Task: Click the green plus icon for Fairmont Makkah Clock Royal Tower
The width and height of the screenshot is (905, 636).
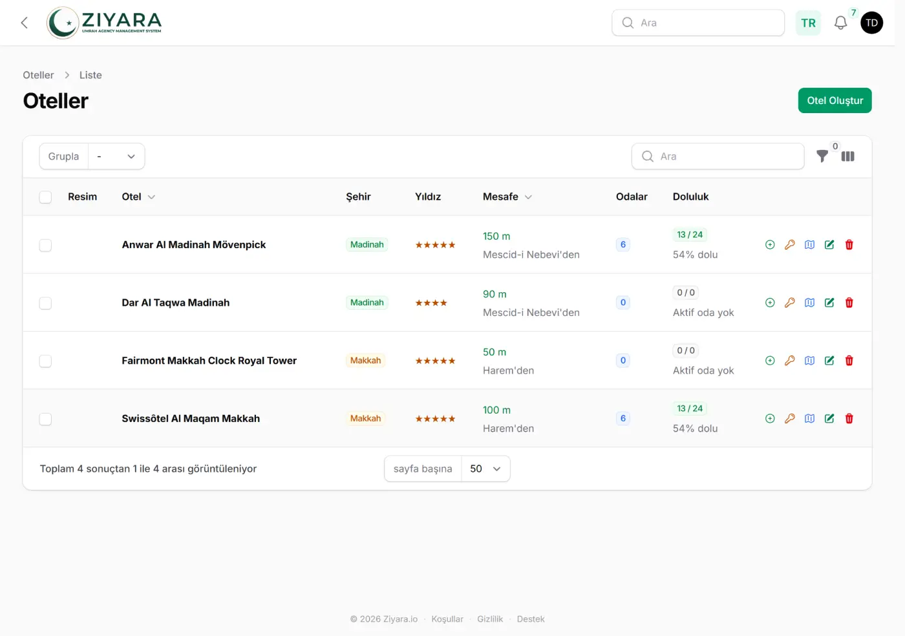Action: pos(770,361)
